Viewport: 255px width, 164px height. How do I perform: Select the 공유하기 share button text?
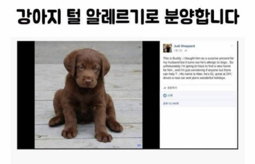pyautogui.click(x=172, y=88)
